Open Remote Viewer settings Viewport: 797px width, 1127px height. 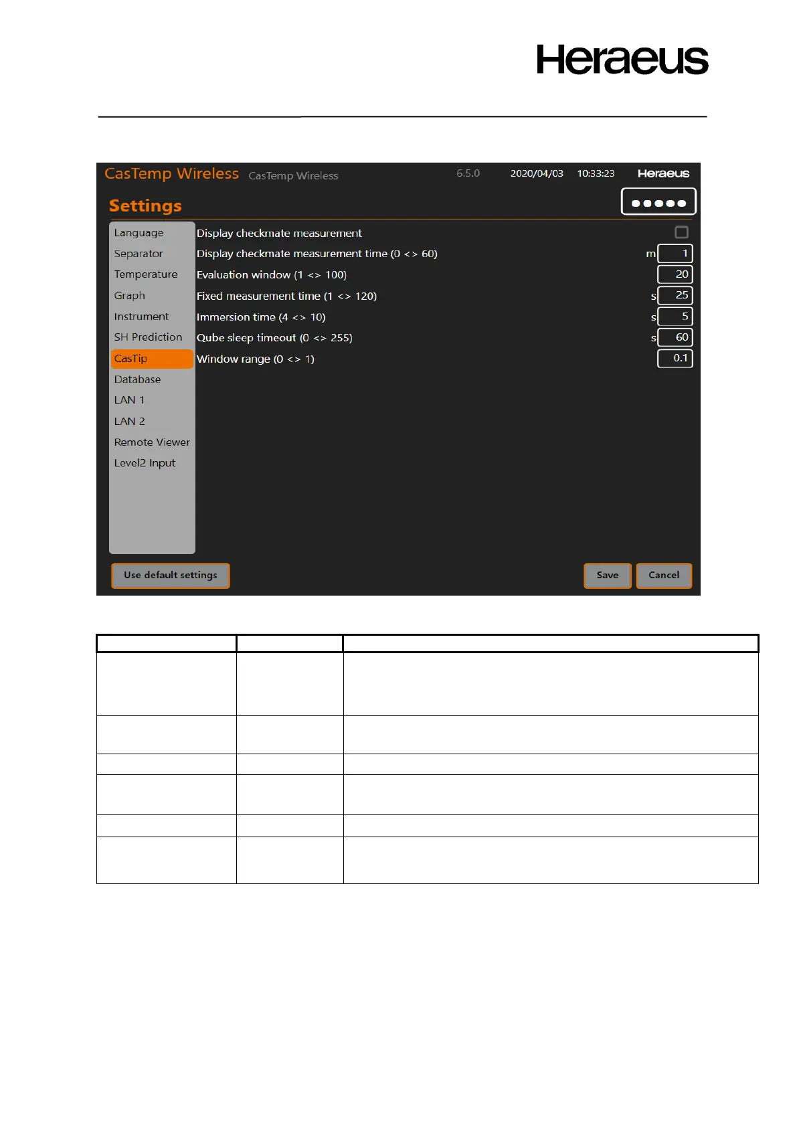click(152, 442)
